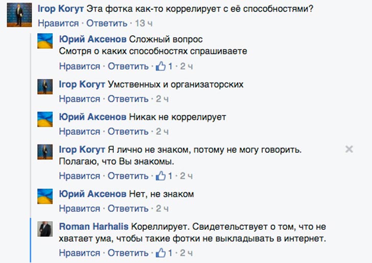Image resolution: width=372 pixels, height=263 pixels.
Task: Click the '2 ч' timestamp under 'Нет, не знаком'
Action: [162, 208]
